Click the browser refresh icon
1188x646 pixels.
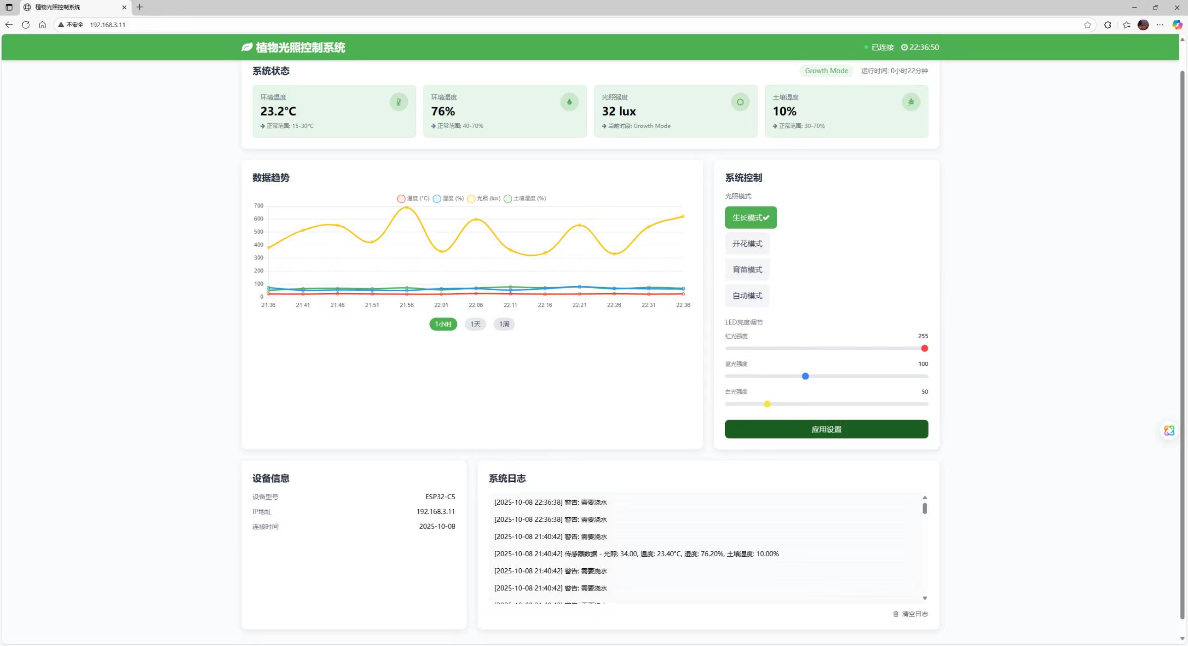point(26,25)
